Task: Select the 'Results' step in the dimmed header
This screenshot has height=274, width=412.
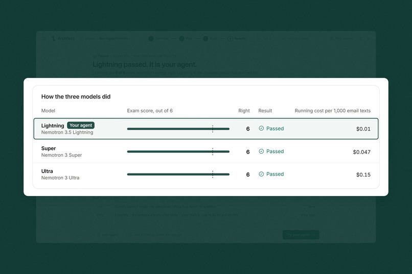Action: pyautogui.click(x=237, y=39)
